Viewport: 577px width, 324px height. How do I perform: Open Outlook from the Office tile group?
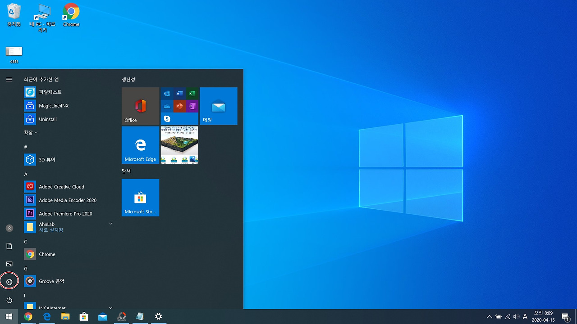(167, 93)
